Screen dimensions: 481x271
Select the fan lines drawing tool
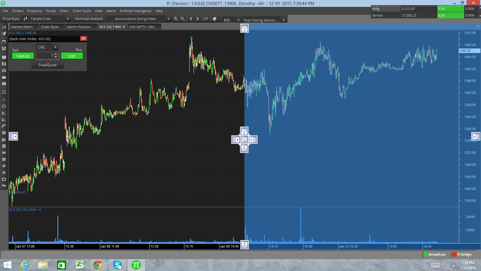point(4,139)
